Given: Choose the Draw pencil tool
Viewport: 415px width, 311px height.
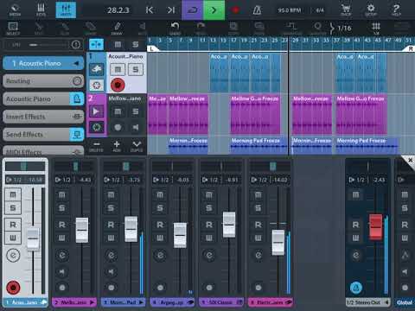Looking at the screenshot, I should coord(117,29).
